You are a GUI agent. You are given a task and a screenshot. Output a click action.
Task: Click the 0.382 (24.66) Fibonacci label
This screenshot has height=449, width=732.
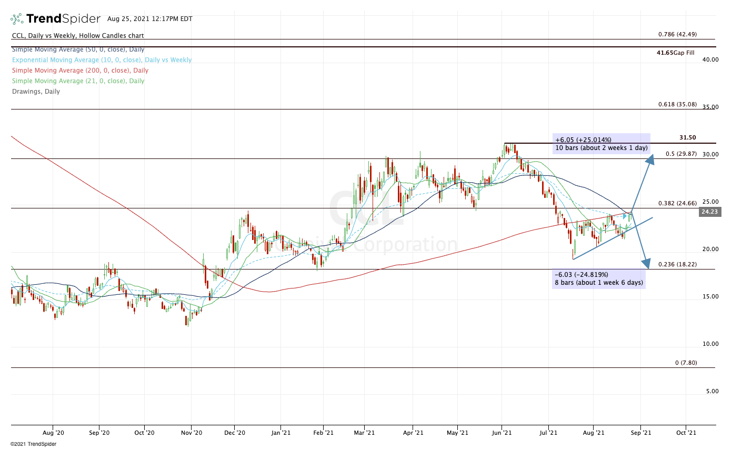click(677, 203)
